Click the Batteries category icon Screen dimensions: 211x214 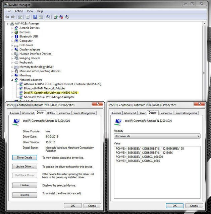pos(16,32)
